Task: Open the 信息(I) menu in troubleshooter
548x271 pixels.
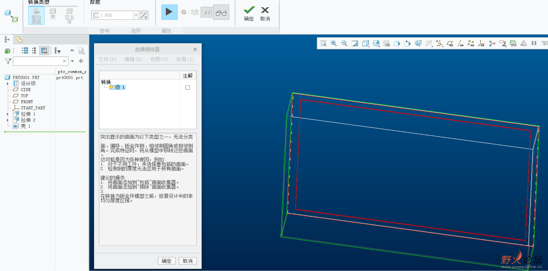Action: 185,59
